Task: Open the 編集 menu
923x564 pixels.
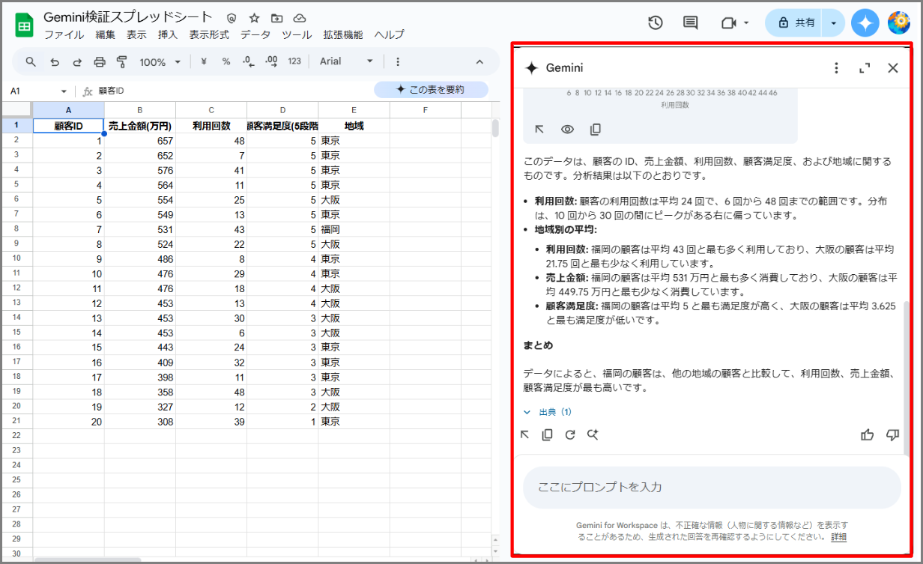Action: point(106,34)
